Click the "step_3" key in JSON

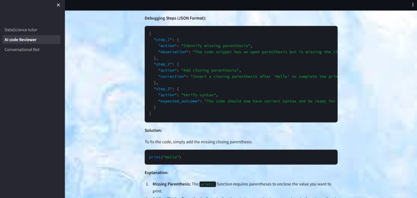(163, 89)
